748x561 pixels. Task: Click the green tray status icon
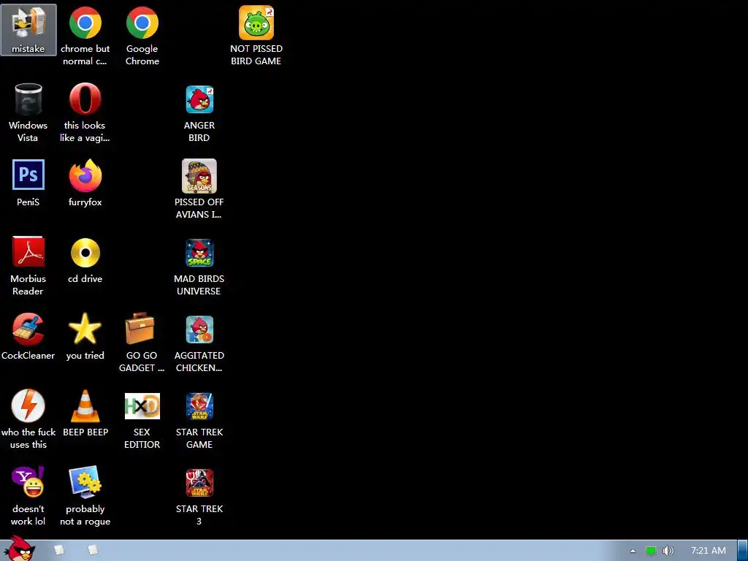pos(651,551)
